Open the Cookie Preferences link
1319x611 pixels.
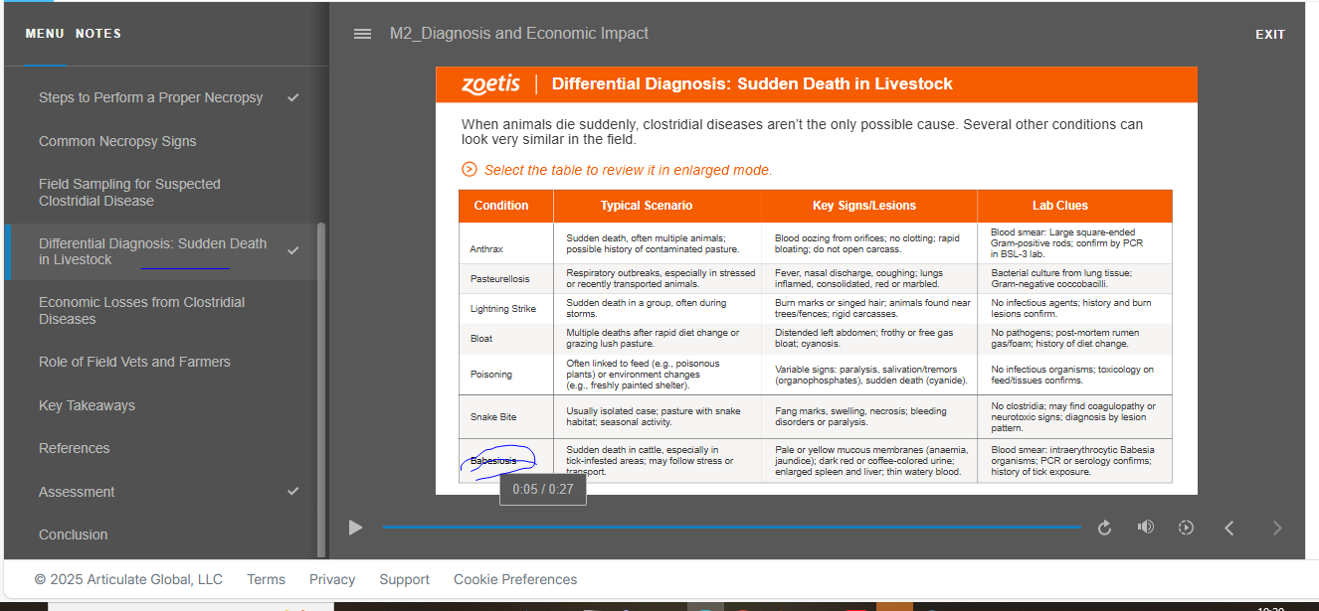(x=515, y=579)
